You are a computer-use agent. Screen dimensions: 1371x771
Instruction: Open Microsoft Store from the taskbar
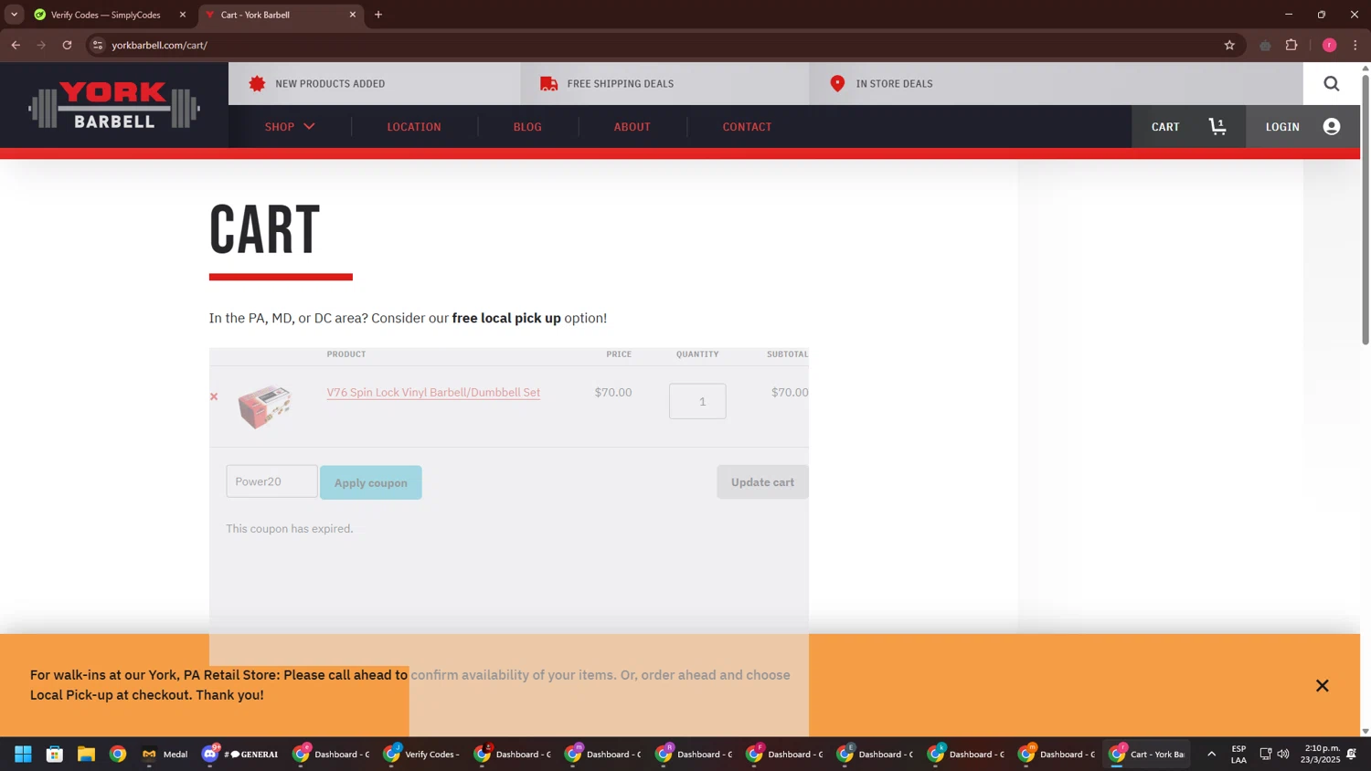coord(55,755)
